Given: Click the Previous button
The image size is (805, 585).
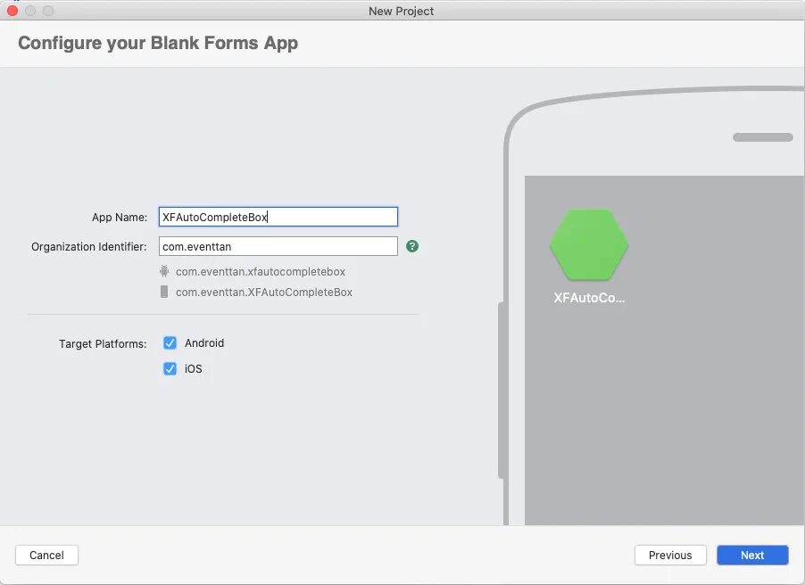Looking at the screenshot, I should [670, 556].
